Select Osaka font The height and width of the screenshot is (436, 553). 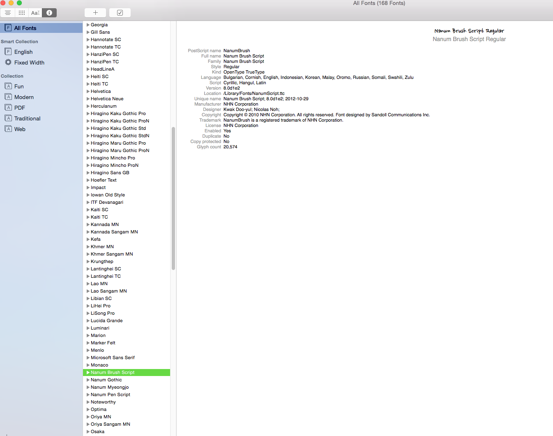tap(97, 431)
